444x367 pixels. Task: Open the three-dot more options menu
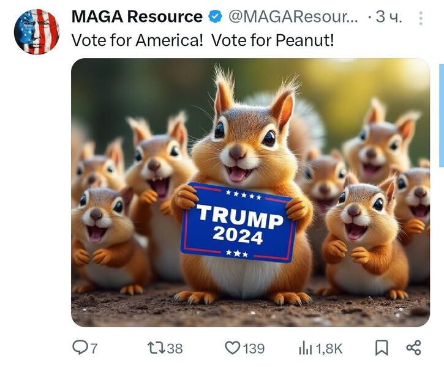pyautogui.click(x=421, y=18)
